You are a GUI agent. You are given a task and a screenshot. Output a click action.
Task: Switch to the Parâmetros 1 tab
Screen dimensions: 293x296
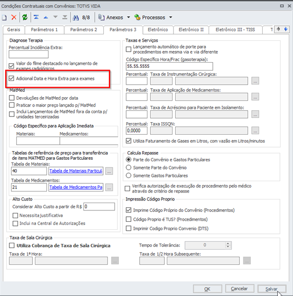point(44,30)
